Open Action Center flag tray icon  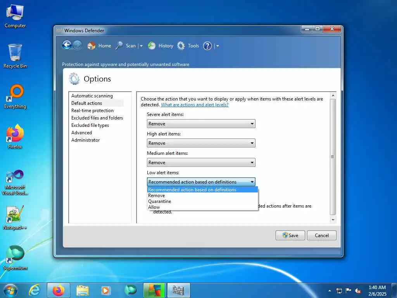[349, 291]
